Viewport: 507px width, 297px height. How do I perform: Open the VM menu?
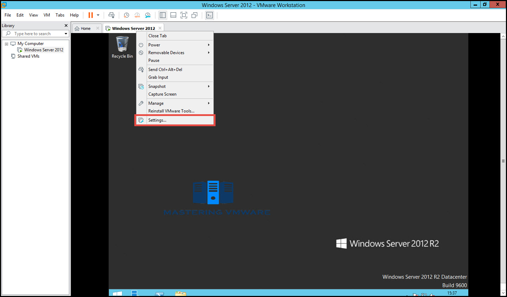point(47,15)
